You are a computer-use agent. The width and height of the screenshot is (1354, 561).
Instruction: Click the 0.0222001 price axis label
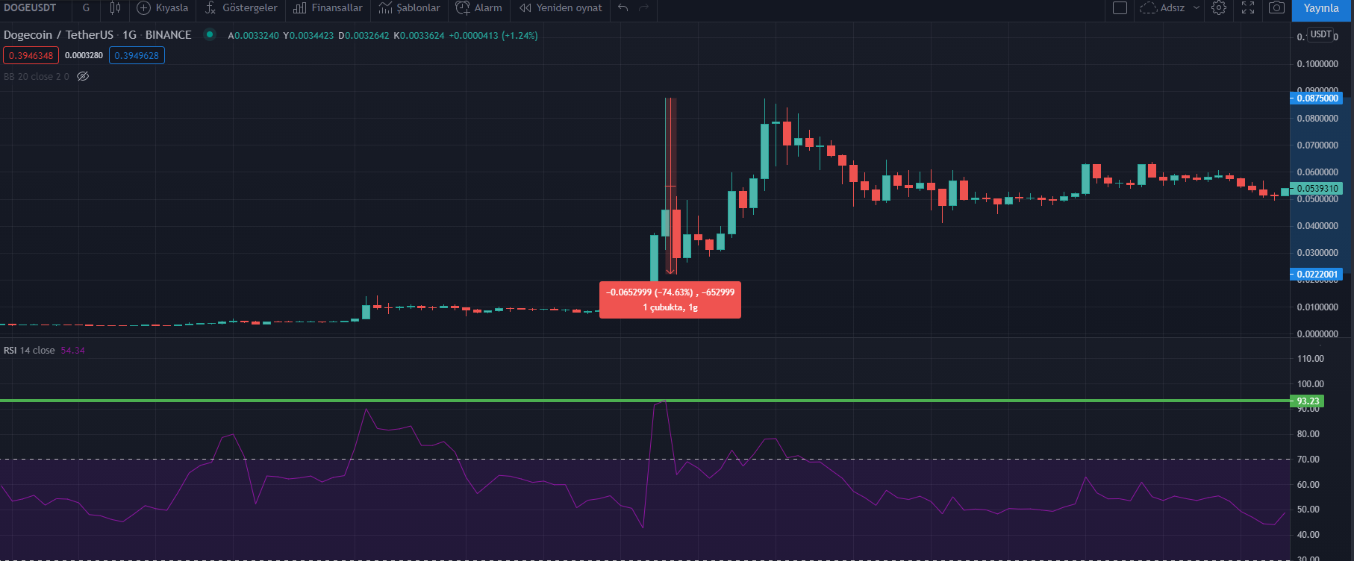click(x=1317, y=275)
